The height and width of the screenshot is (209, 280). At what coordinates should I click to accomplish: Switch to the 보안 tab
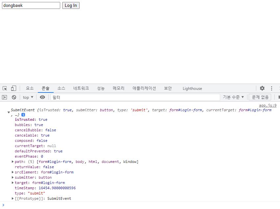pos(168,88)
